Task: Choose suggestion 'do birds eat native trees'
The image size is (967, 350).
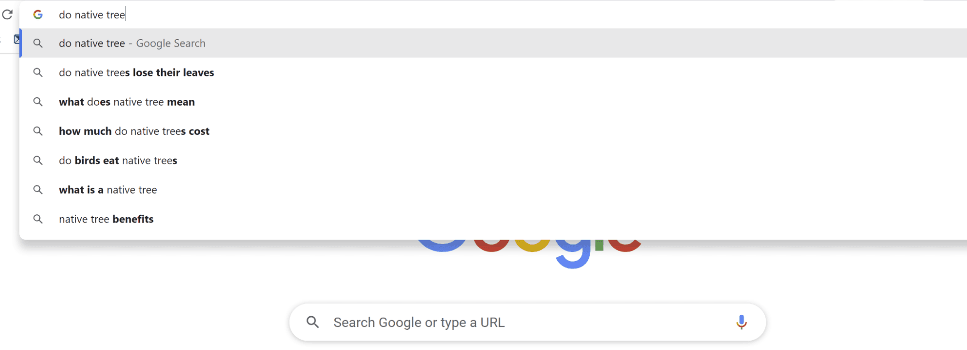Action: 118,161
